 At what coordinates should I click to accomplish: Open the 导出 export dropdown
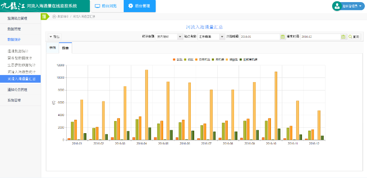[54, 37]
